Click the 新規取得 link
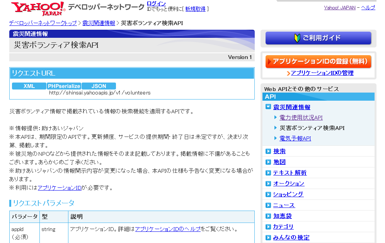 (196, 9)
